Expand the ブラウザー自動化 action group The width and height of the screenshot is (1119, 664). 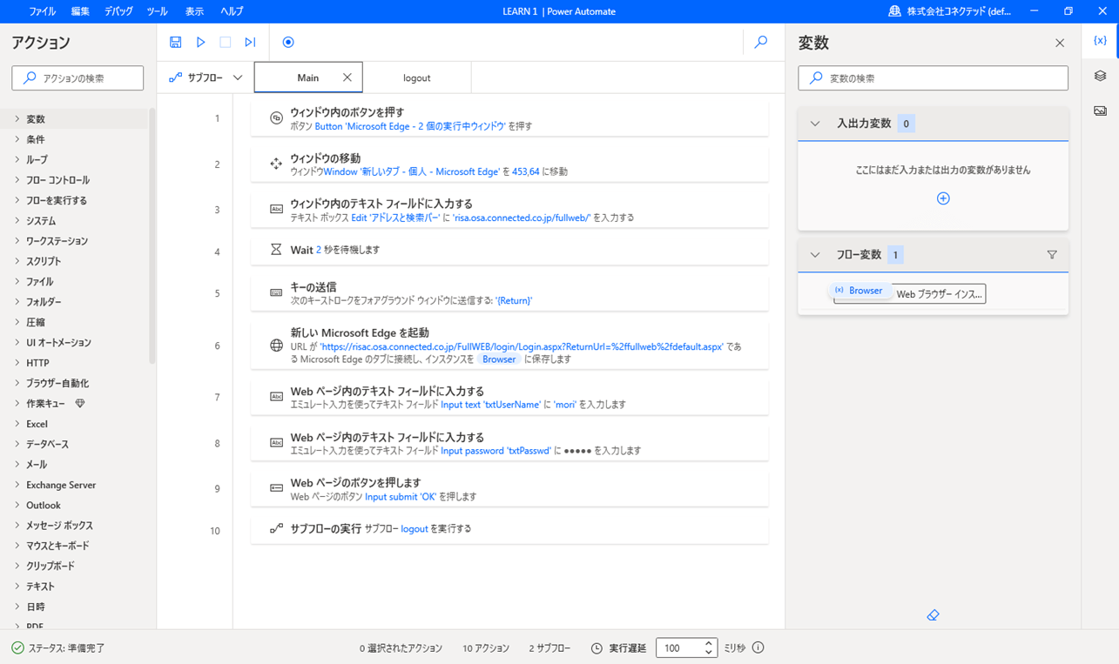coord(57,383)
